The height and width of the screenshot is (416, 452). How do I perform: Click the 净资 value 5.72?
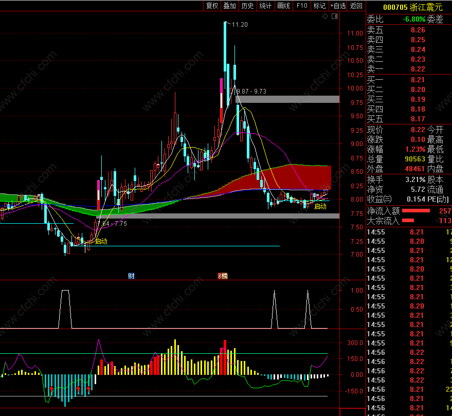[x=418, y=189]
